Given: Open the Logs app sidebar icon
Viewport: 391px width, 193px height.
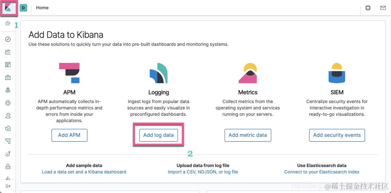Looking at the screenshot, I should click(x=8, y=128).
